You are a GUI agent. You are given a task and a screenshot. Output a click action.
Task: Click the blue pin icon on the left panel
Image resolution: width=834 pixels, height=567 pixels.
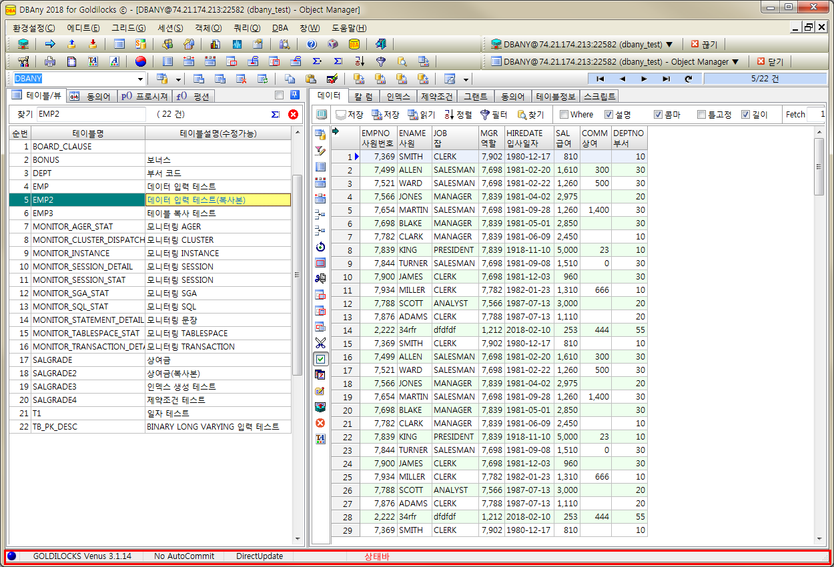[295, 95]
